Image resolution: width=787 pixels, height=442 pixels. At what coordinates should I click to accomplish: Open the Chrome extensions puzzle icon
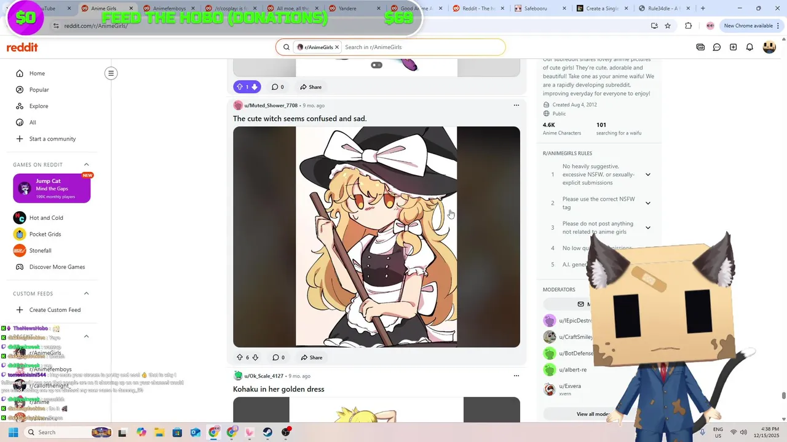[x=688, y=26]
